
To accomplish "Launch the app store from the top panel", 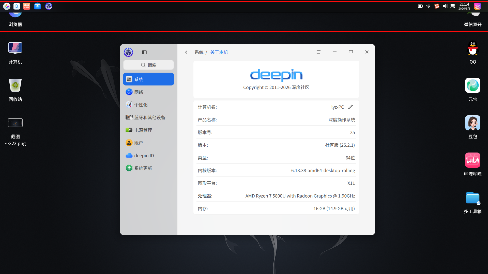I will click(x=37, y=6).
